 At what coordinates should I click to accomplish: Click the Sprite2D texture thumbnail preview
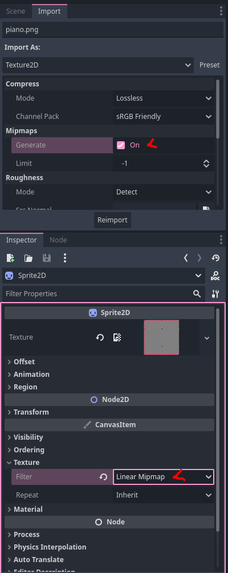pos(161,337)
